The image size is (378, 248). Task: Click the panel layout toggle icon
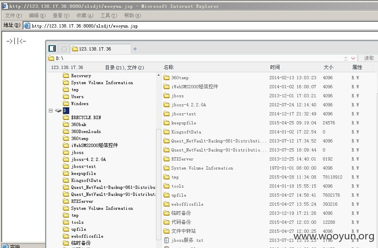click(52, 48)
